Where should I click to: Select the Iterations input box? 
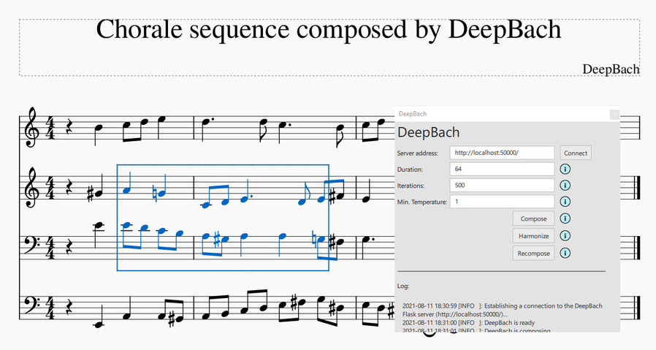502,186
